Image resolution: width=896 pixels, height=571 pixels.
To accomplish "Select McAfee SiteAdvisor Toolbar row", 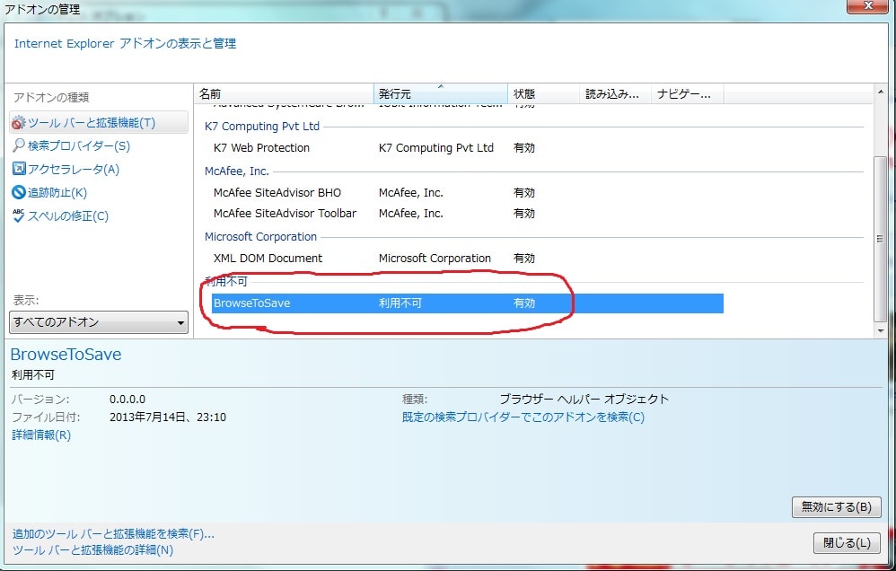I will [468, 213].
